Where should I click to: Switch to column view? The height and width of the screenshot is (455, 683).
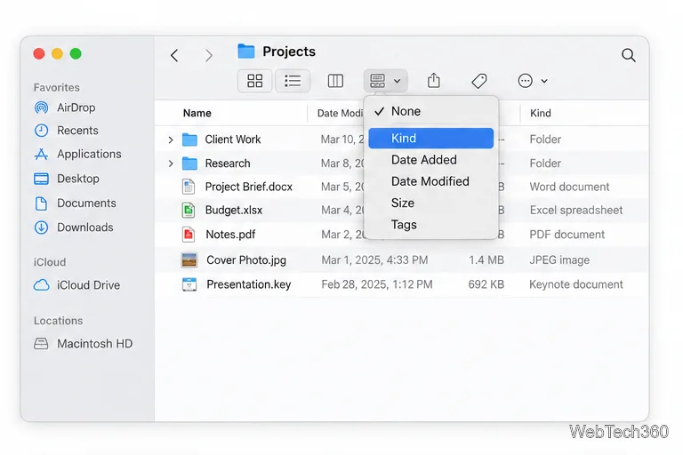coord(335,81)
